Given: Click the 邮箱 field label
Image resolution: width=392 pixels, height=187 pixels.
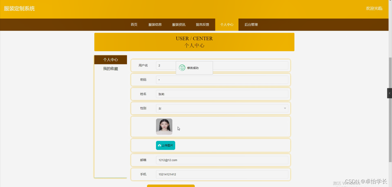Looking at the screenshot, I should tap(143, 160).
